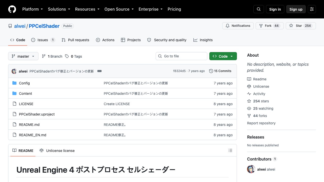Click the branch icon beside 1 Branch
This screenshot has height=182, width=324.
coord(44,56)
